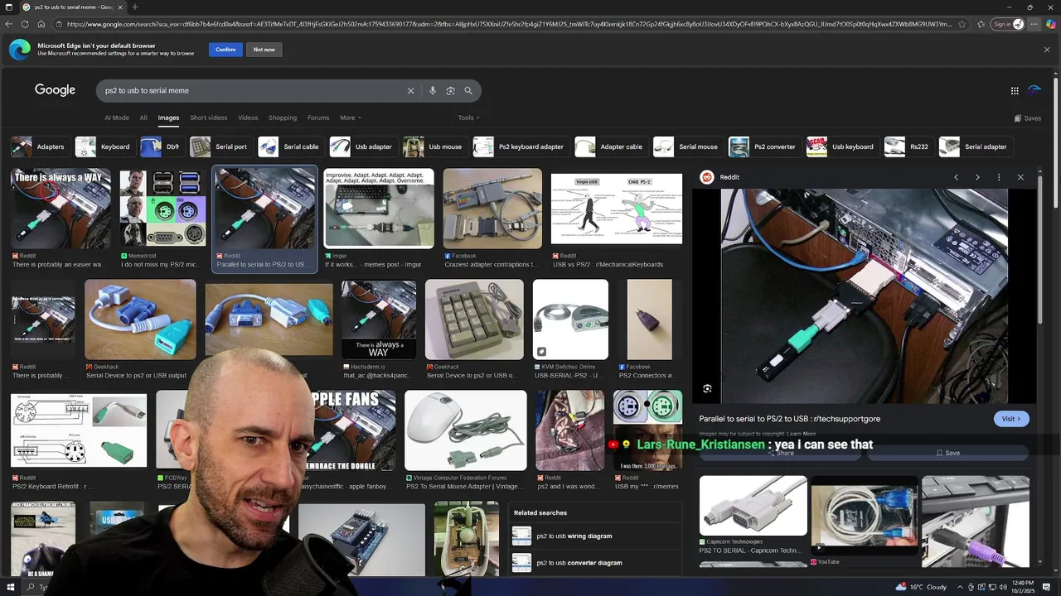Dismiss the default browser notification bar

[x=1047, y=50]
